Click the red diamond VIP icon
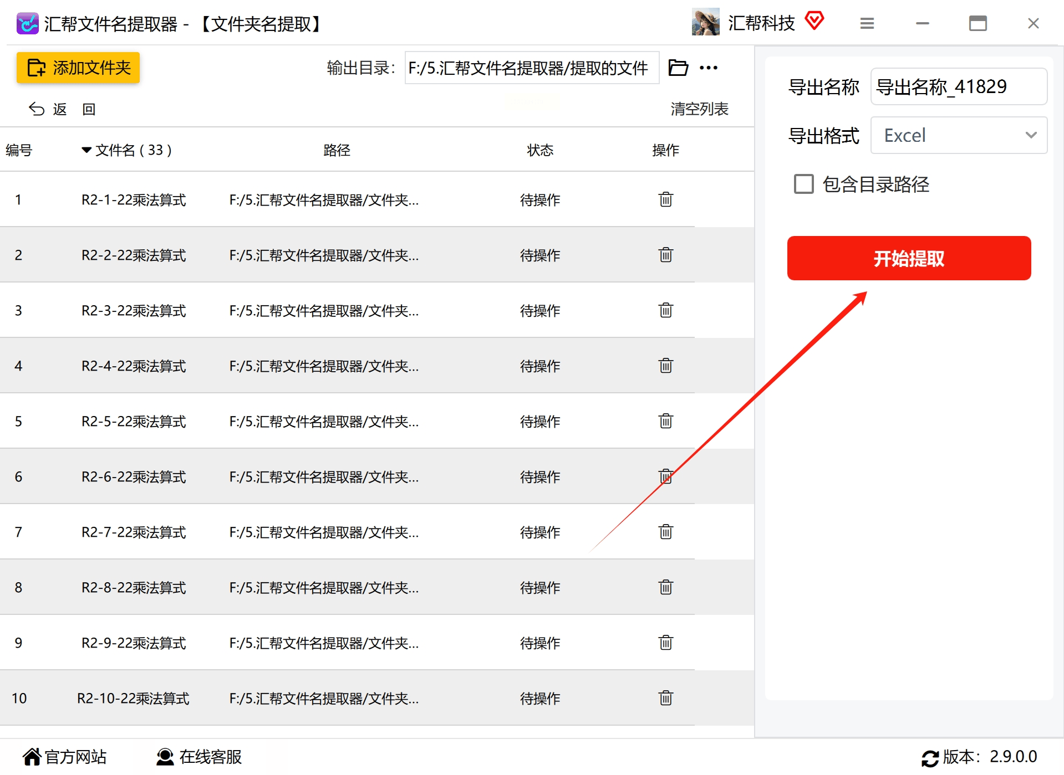1064x775 pixels. click(x=814, y=21)
